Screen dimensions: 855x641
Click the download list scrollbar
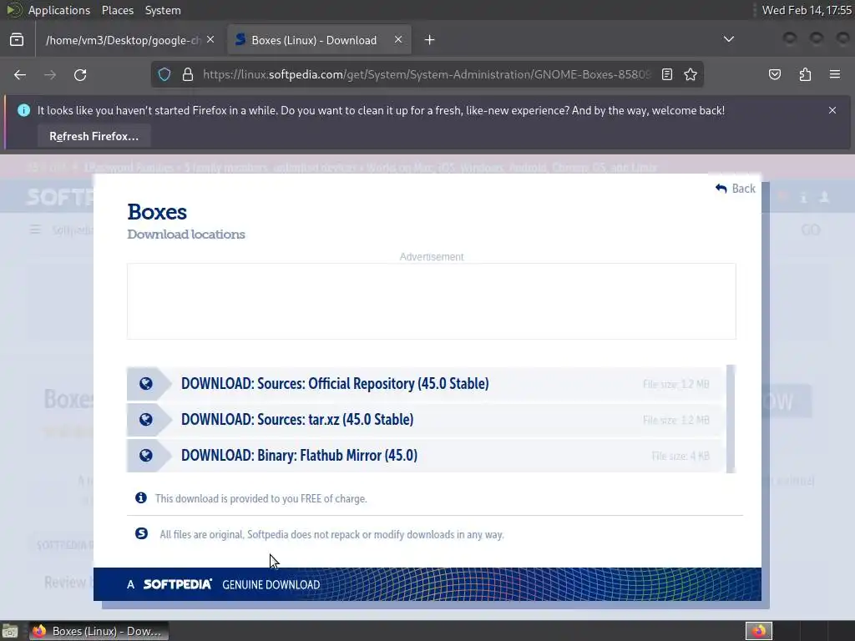coord(731,419)
